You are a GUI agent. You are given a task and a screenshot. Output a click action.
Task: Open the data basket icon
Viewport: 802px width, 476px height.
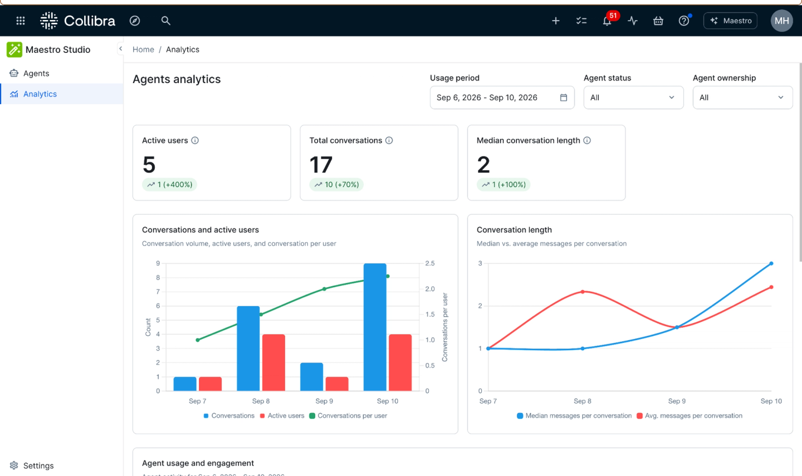coord(658,21)
